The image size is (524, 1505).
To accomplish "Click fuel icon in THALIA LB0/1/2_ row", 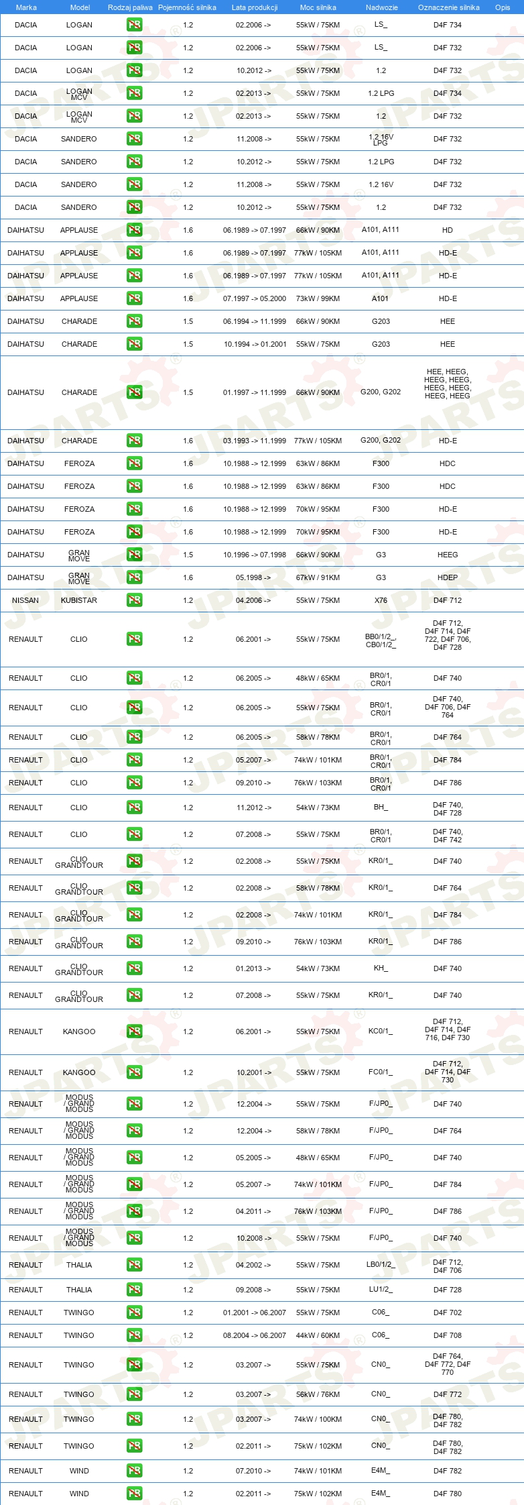I will [x=134, y=1265].
